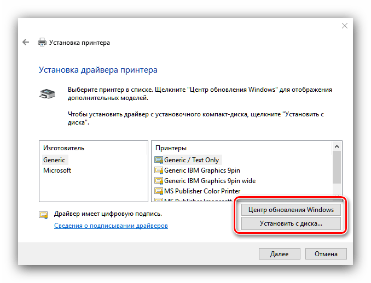Screen dimensions: 371x283
Task: Open Сведения о подписывании драйверов link
Action: [111, 226]
